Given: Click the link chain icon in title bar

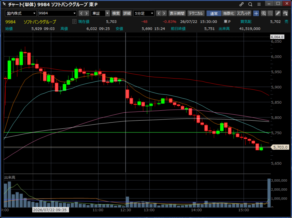Looking at the screenshot, I should coord(241,4).
